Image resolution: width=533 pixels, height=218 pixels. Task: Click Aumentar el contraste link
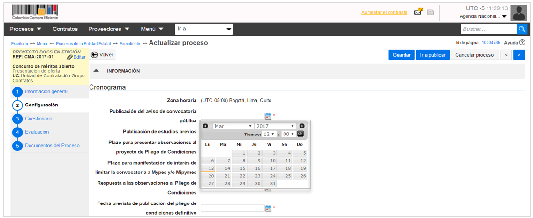pyautogui.click(x=384, y=12)
